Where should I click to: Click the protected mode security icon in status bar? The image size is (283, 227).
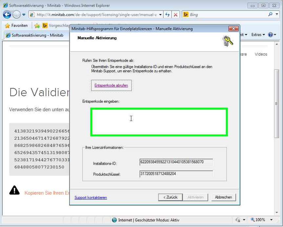click(238, 220)
